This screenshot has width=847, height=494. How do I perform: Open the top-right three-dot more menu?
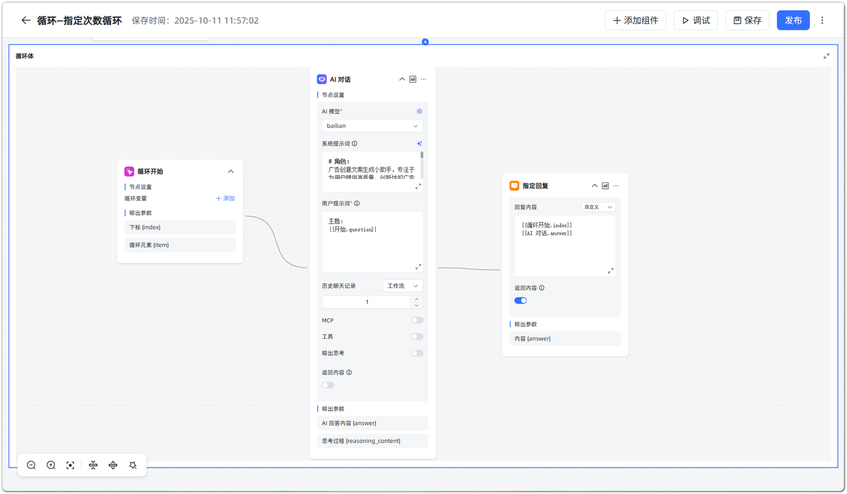823,21
